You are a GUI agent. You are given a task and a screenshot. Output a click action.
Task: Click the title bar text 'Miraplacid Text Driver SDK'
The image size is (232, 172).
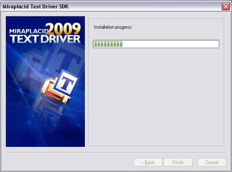pos(35,6)
